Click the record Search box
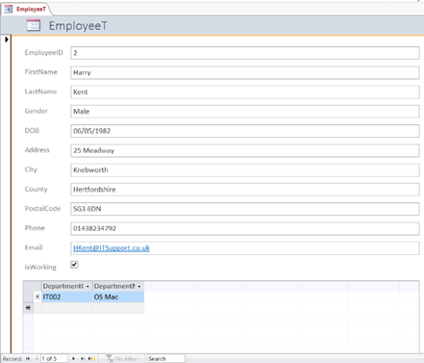The width and height of the screenshot is (424, 363). click(x=166, y=358)
